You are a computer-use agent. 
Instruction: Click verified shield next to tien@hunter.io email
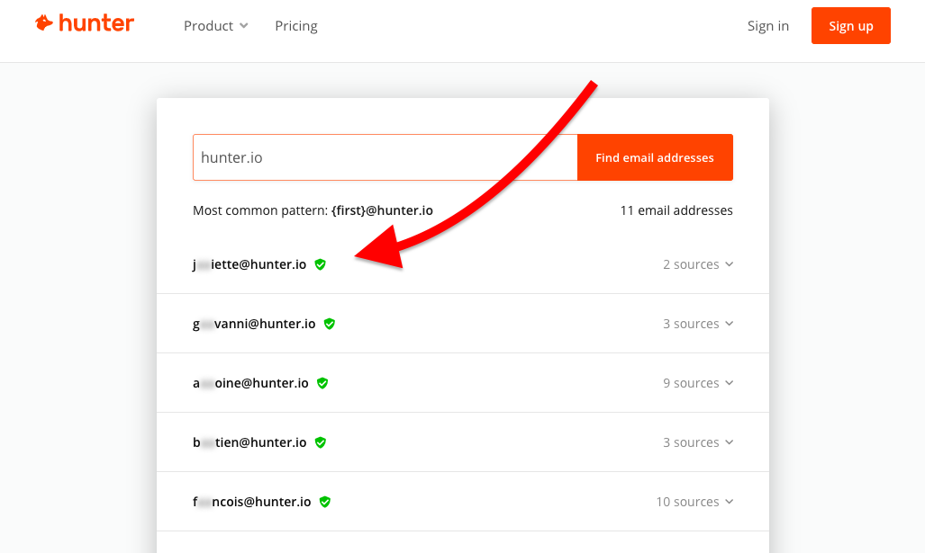click(321, 442)
